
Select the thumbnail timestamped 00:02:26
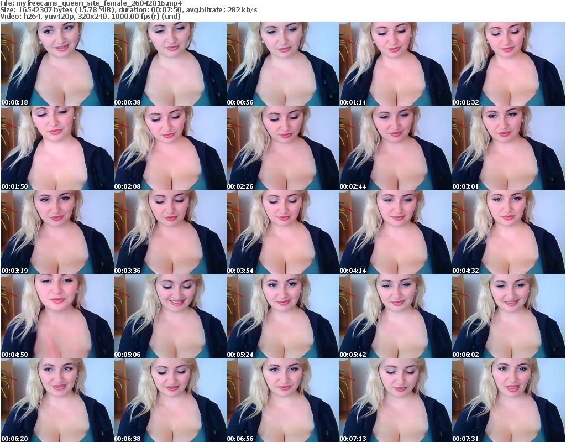point(282,148)
